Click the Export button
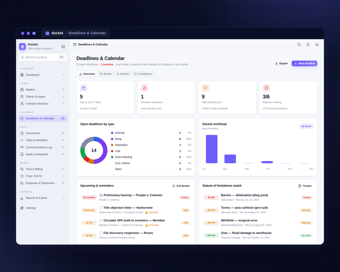 click(x=281, y=63)
